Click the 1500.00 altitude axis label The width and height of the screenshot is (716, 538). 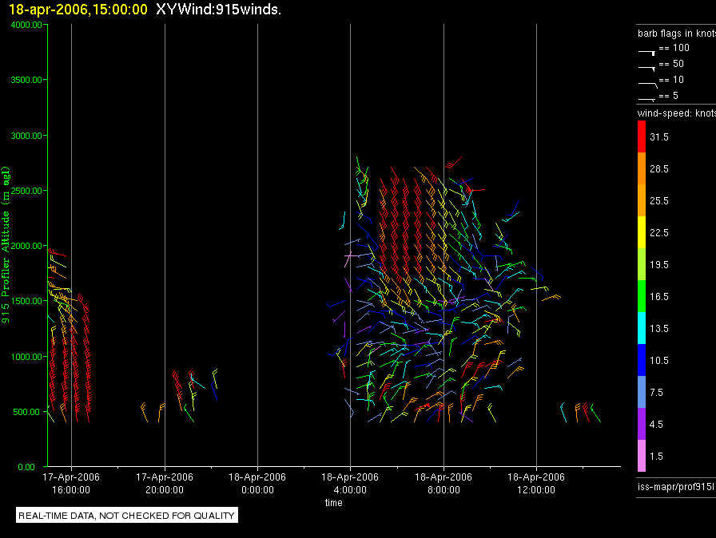pos(26,301)
